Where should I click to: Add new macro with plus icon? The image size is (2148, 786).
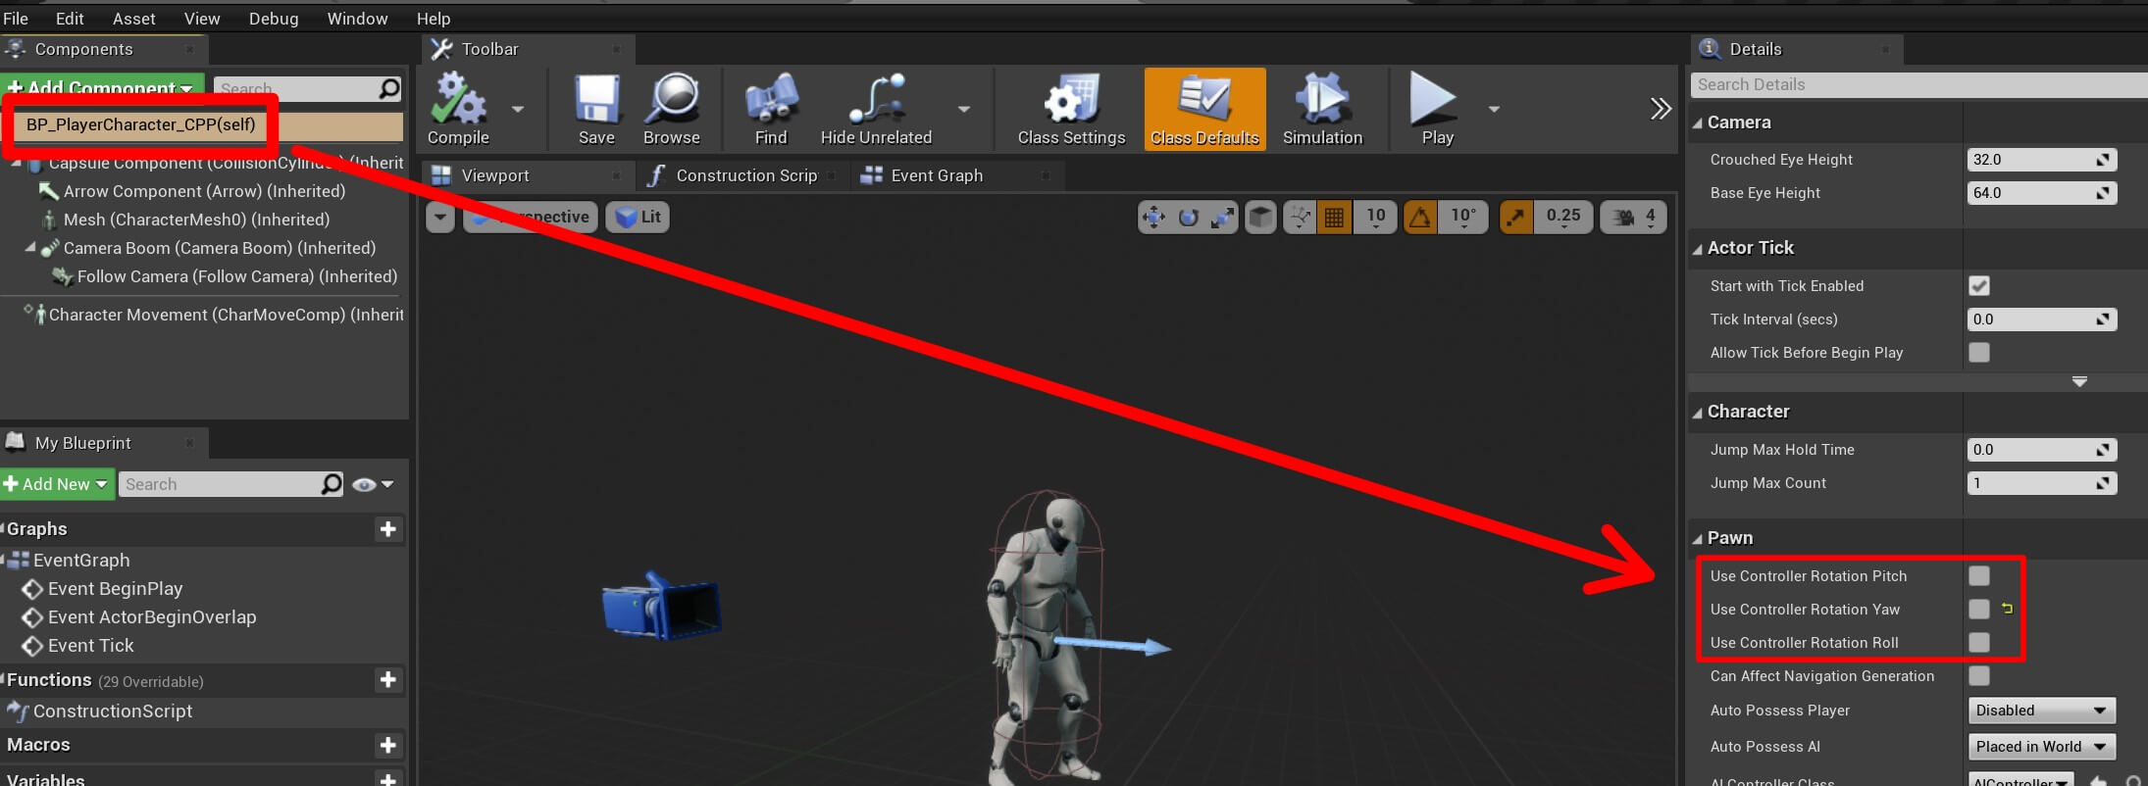(388, 746)
